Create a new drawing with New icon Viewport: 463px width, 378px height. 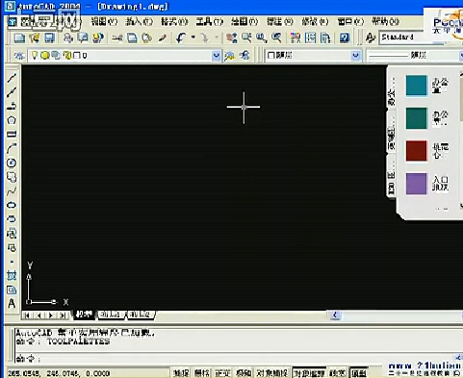point(19,38)
